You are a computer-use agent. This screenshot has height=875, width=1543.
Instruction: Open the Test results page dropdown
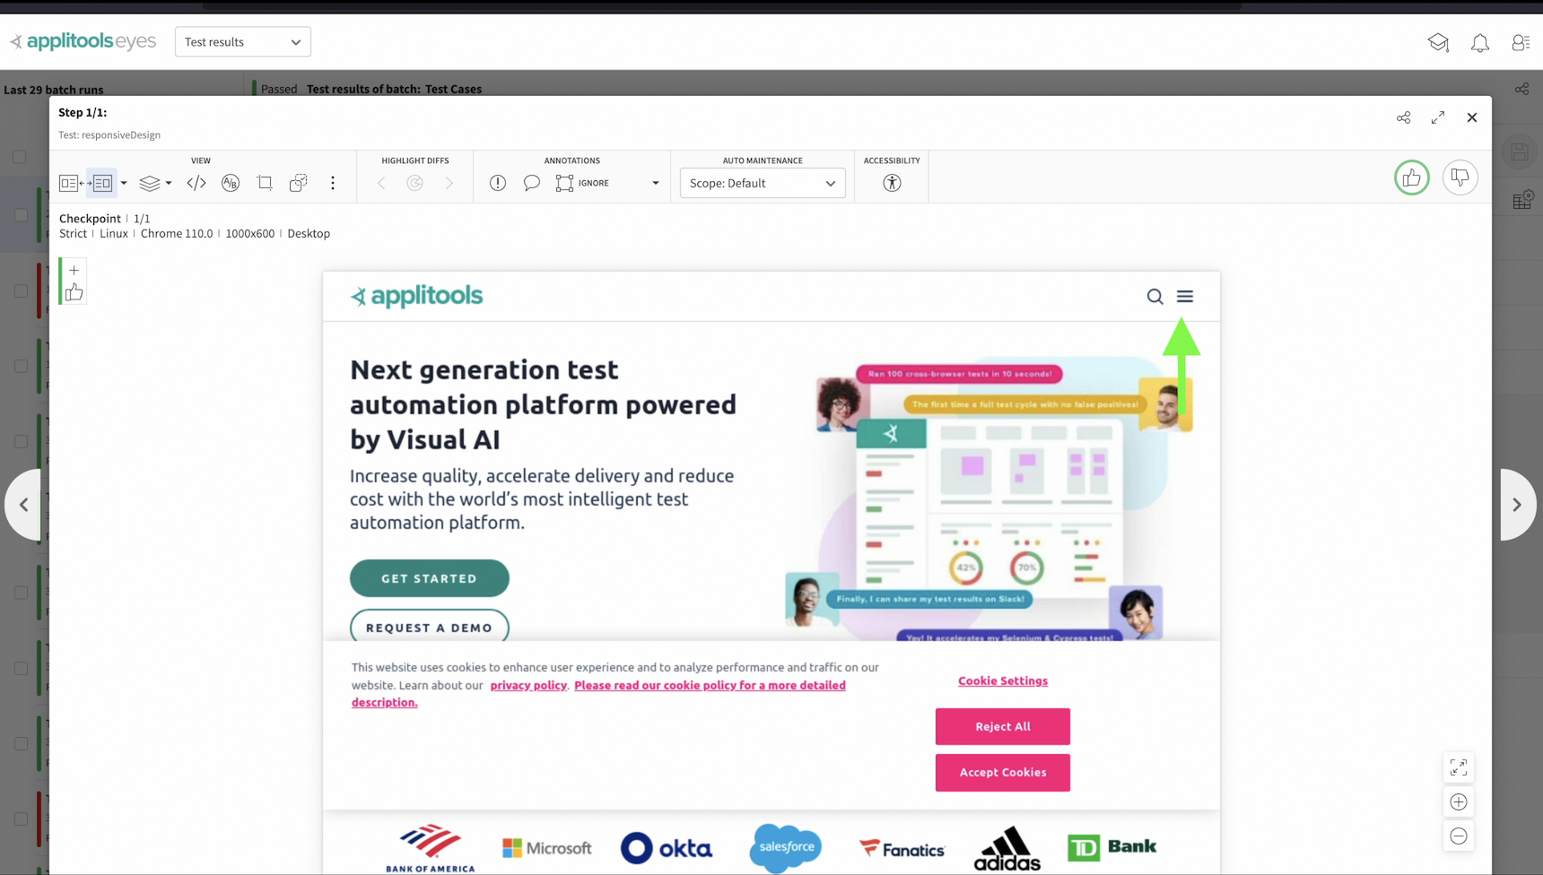point(243,42)
